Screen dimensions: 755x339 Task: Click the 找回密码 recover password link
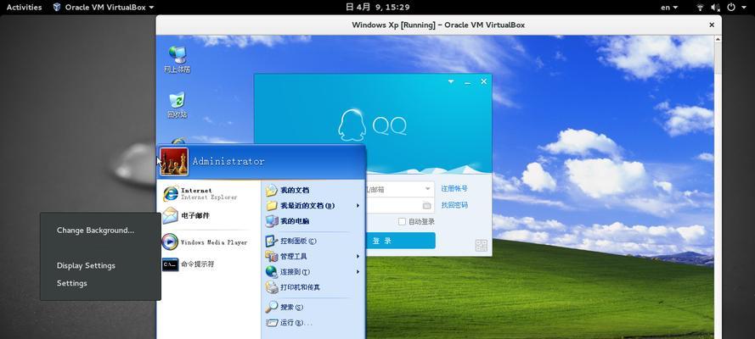[x=454, y=205]
